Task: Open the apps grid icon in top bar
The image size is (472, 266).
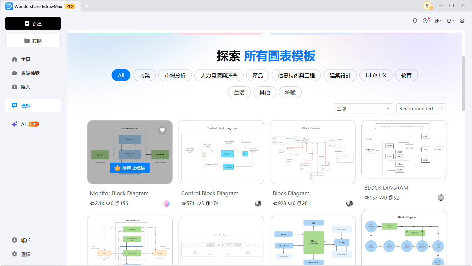Action: coord(436,20)
